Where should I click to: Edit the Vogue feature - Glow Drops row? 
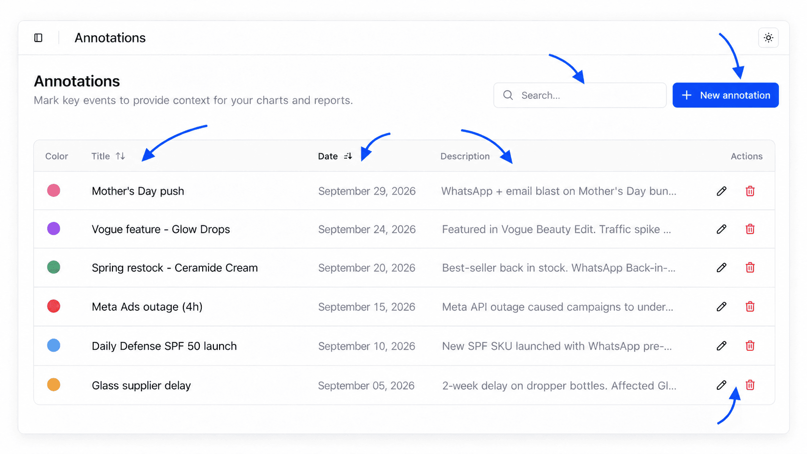pyautogui.click(x=721, y=229)
